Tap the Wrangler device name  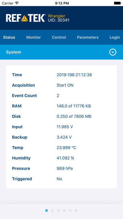(56, 16)
